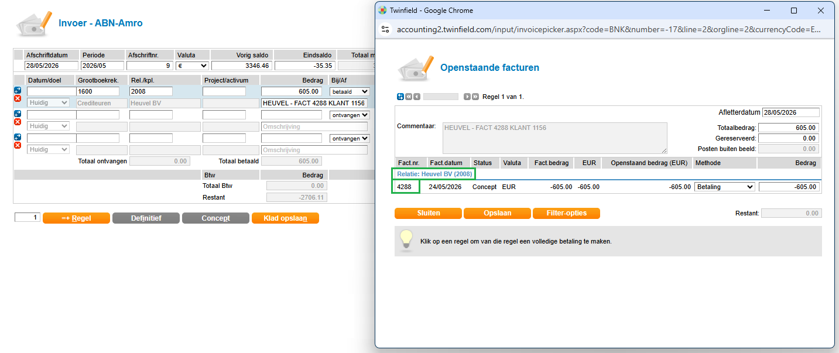
Task: Click the Definitief button
Action: [x=146, y=218]
